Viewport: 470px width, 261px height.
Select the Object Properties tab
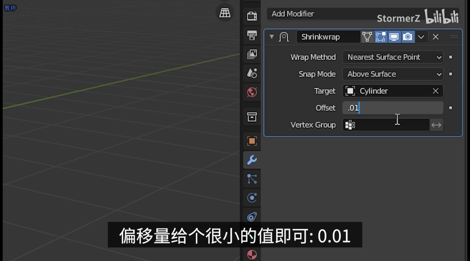click(x=252, y=141)
